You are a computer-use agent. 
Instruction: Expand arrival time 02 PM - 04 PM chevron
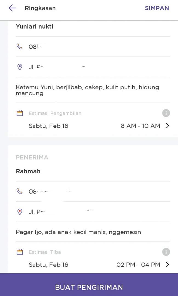pyautogui.click(x=167, y=264)
